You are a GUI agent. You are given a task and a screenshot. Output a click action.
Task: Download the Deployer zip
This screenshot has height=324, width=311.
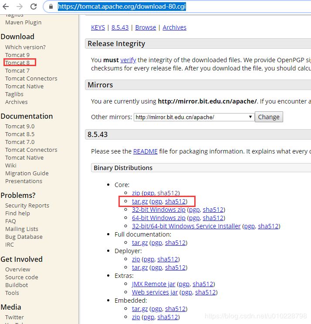(x=136, y=259)
